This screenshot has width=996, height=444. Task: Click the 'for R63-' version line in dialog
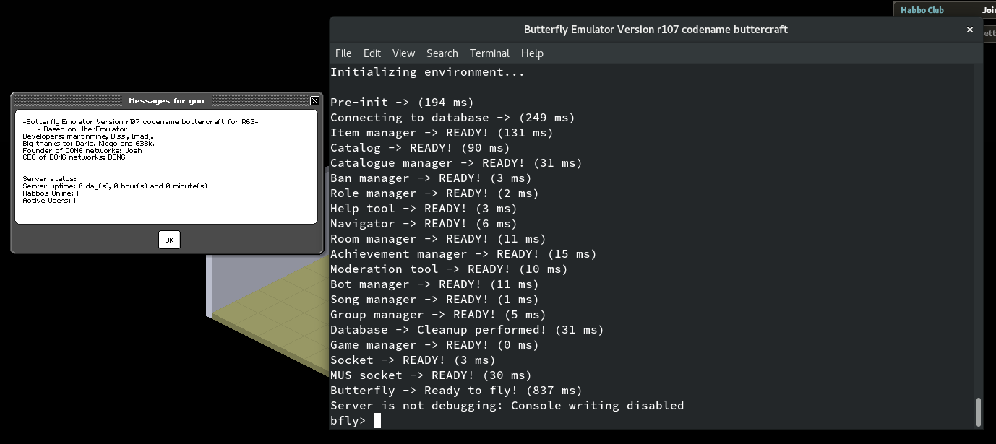140,122
